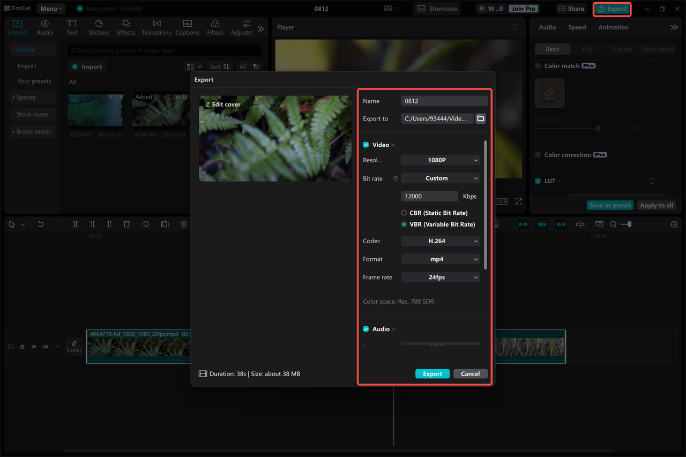Uncheck the Video checkbox in the Export dialog

(x=366, y=144)
